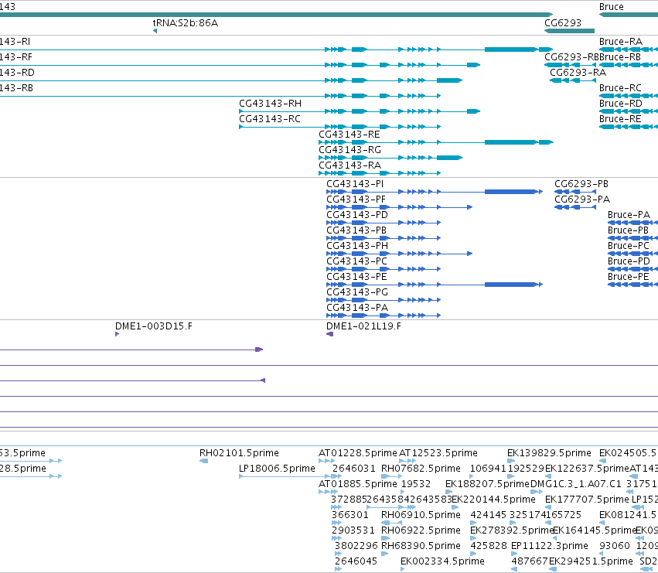The width and height of the screenshot is (658, 573).
Task: Select transcript CG43143-RC label
Action: click(270, 119)
